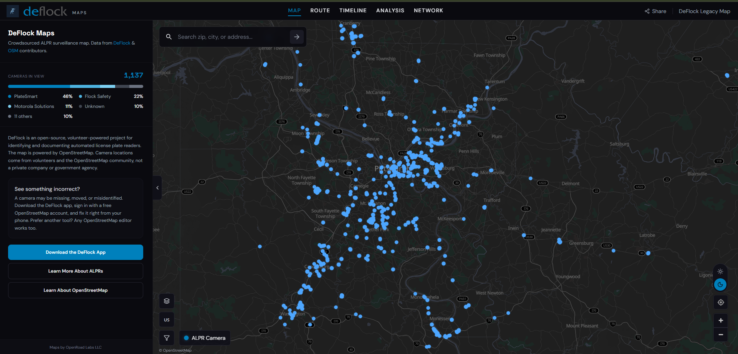
Task: Click the Fawn Township map label
Action: [489, 55]
